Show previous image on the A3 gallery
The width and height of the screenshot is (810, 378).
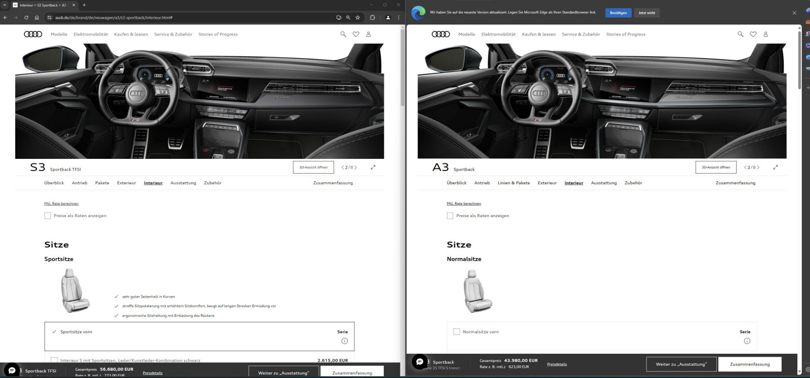point(745,167)
